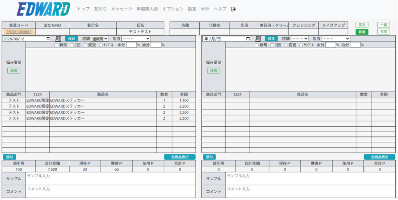Screen dimensions: 398x200
Task: Check 2回 checkbox in the blank-date record
Action: pos(272,45)
